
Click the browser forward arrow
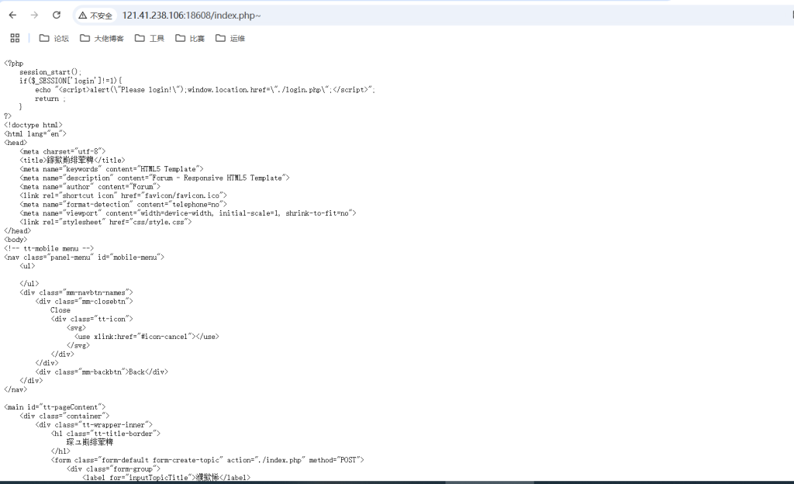(34, 16)
